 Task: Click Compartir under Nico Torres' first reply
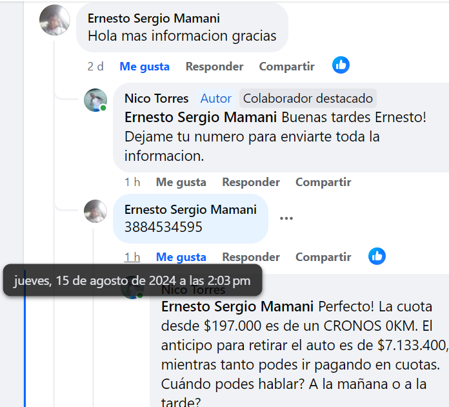click(323, 182)
